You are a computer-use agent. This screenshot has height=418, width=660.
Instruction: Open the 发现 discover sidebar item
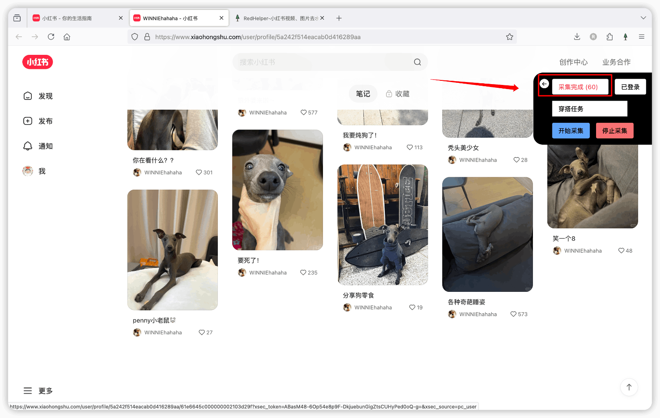tap(38, 96)
